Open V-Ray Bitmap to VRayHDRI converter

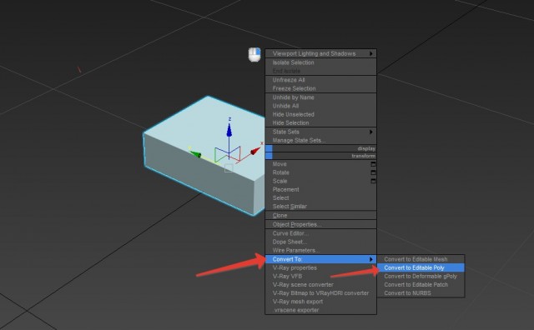(320, 293)
